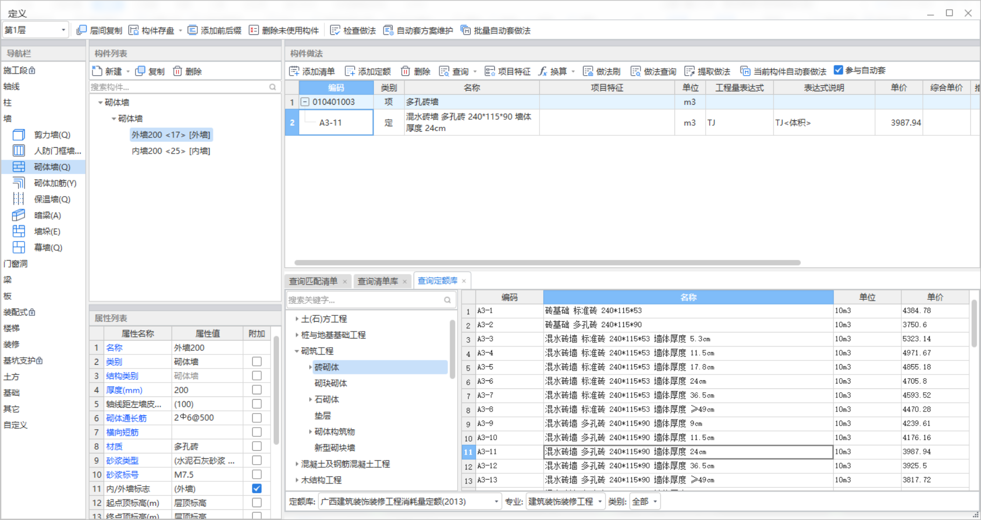Image resolution: width=981 pixels, height=520 pixels.
Task: Collapse 砌筑工程 tree node
Action: [297, 351]
